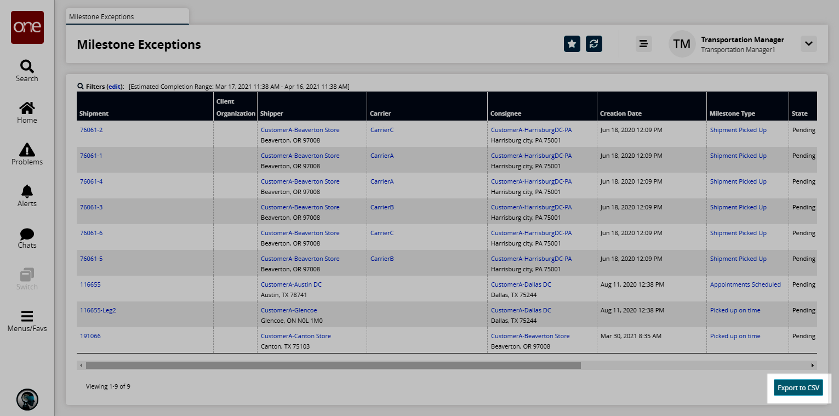Sort by Consignee column header

(x=543, y=106)
